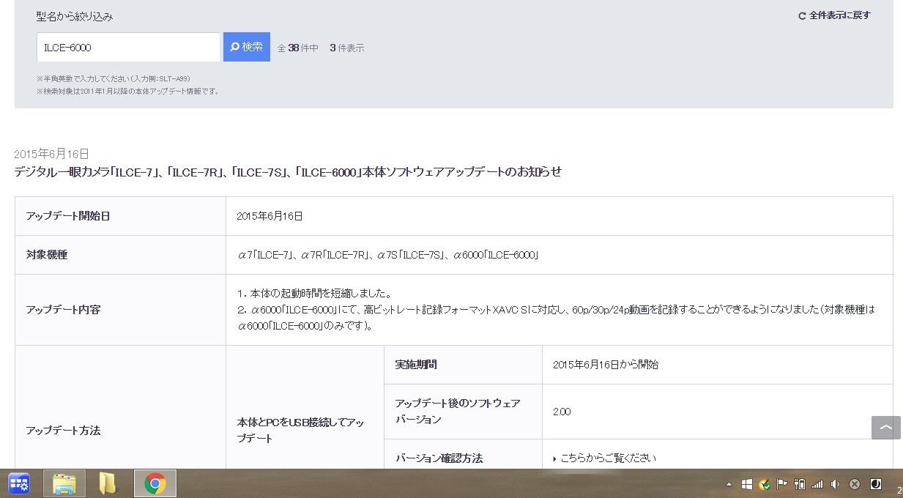Click the scroll-to-top arrow button
Screen dimensions: 903x498
point(885,428)
